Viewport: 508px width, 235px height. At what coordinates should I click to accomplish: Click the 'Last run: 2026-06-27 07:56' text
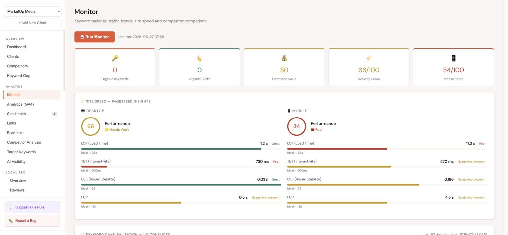tap(141, 37)
